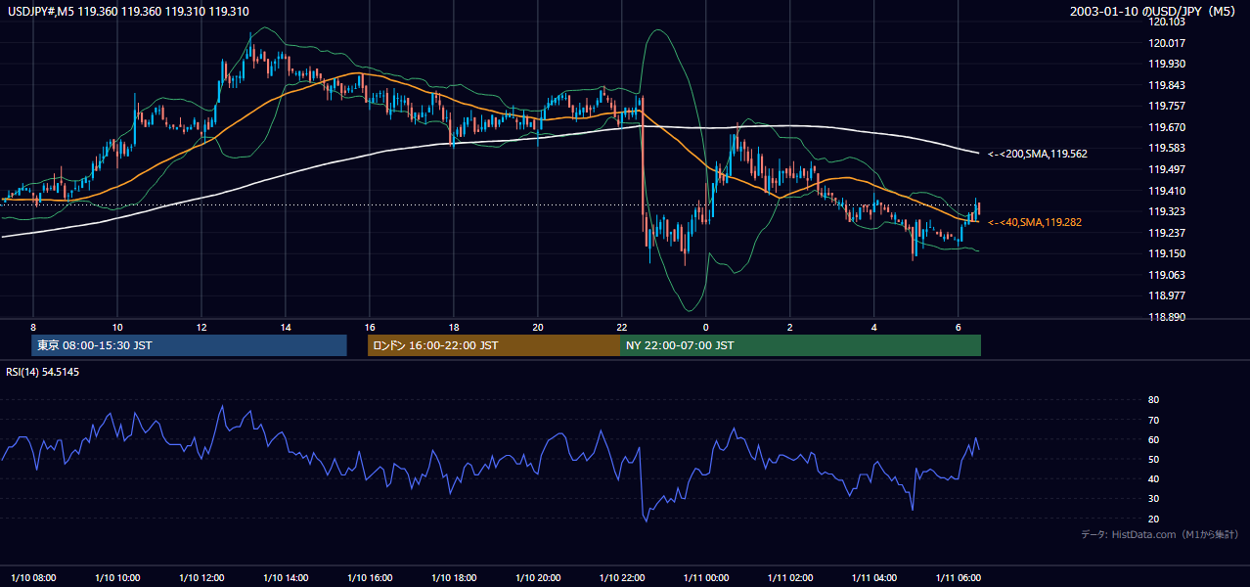Screen dimensions: 1250x587
Task: Select the London 16:00-22:00 JST session bar
Action: point(493,345)
